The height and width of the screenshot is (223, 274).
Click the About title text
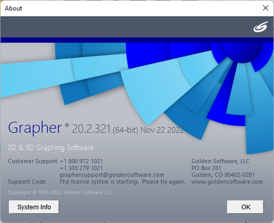13,8
